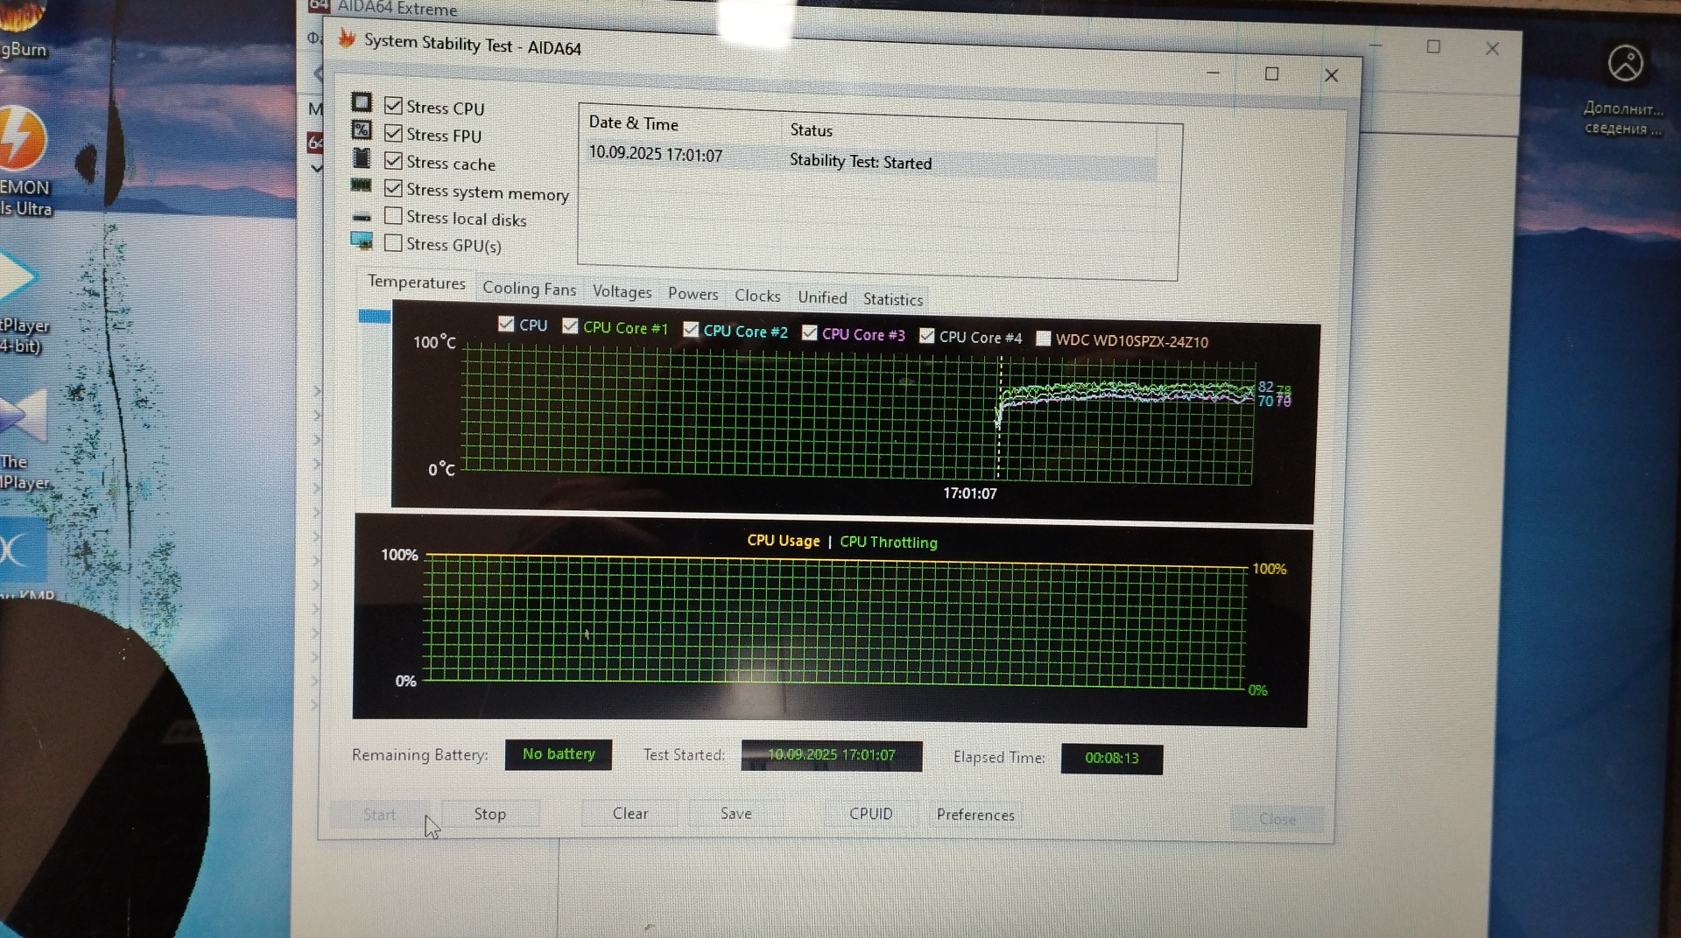The image size is (1681, 938).
Task: Click the system memory RAM icon
Action: tap(361, 185)
